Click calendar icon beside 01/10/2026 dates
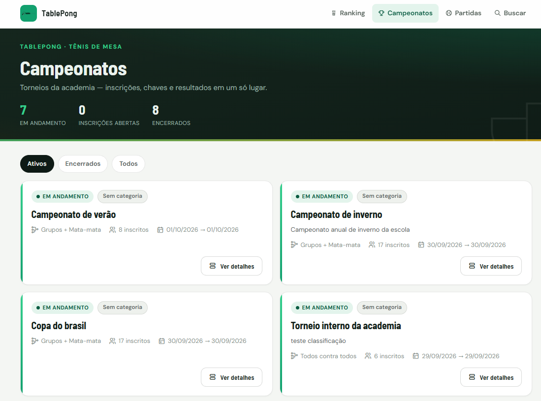 160,230
